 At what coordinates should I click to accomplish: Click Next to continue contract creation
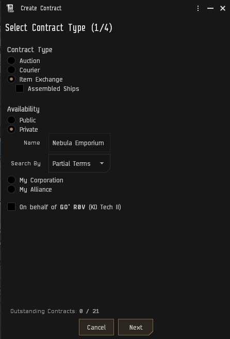coord(136,327)
